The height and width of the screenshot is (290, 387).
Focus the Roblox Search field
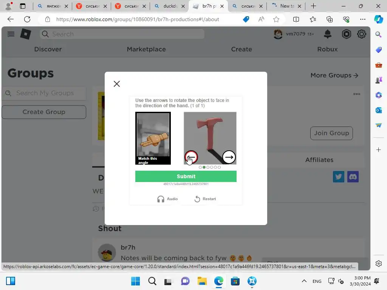tap(122, 34)
